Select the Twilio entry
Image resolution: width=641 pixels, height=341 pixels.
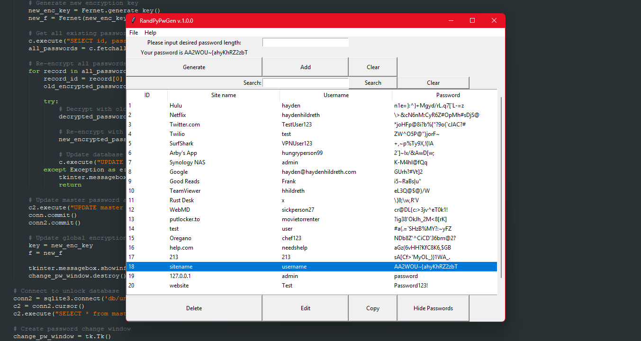[312, 134]
